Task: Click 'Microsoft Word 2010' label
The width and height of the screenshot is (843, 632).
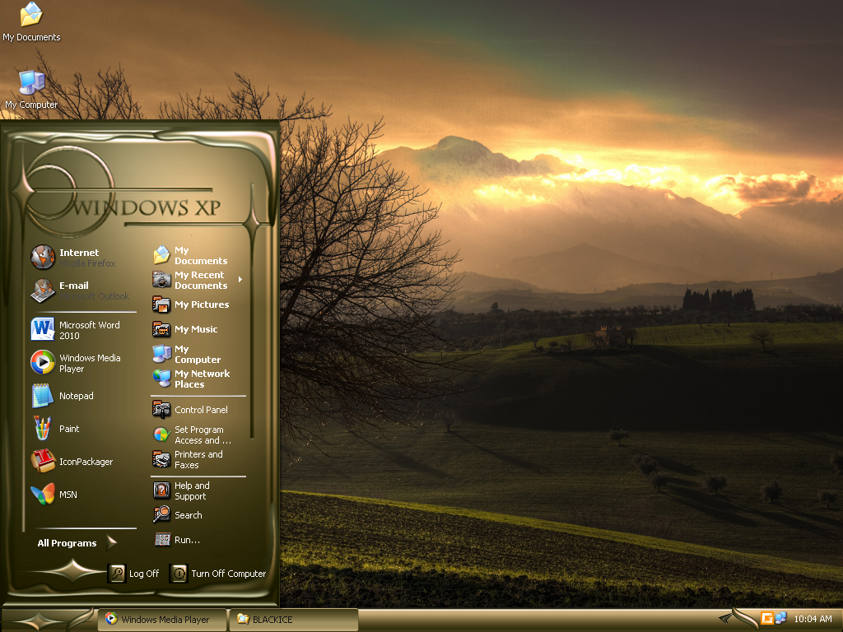Action: [x=89, y=330]
